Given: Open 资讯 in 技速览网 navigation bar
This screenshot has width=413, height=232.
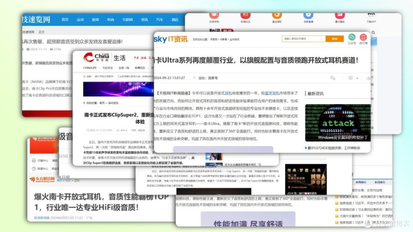Looking at the screenshot, I should [144, 20].
